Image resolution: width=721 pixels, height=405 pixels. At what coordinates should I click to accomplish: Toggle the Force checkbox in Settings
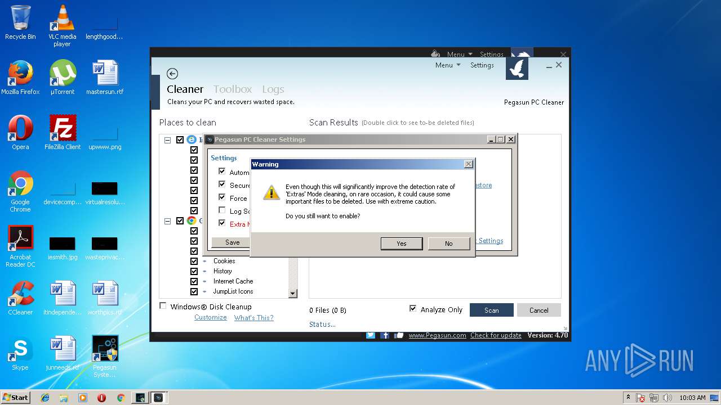(222, 197)
